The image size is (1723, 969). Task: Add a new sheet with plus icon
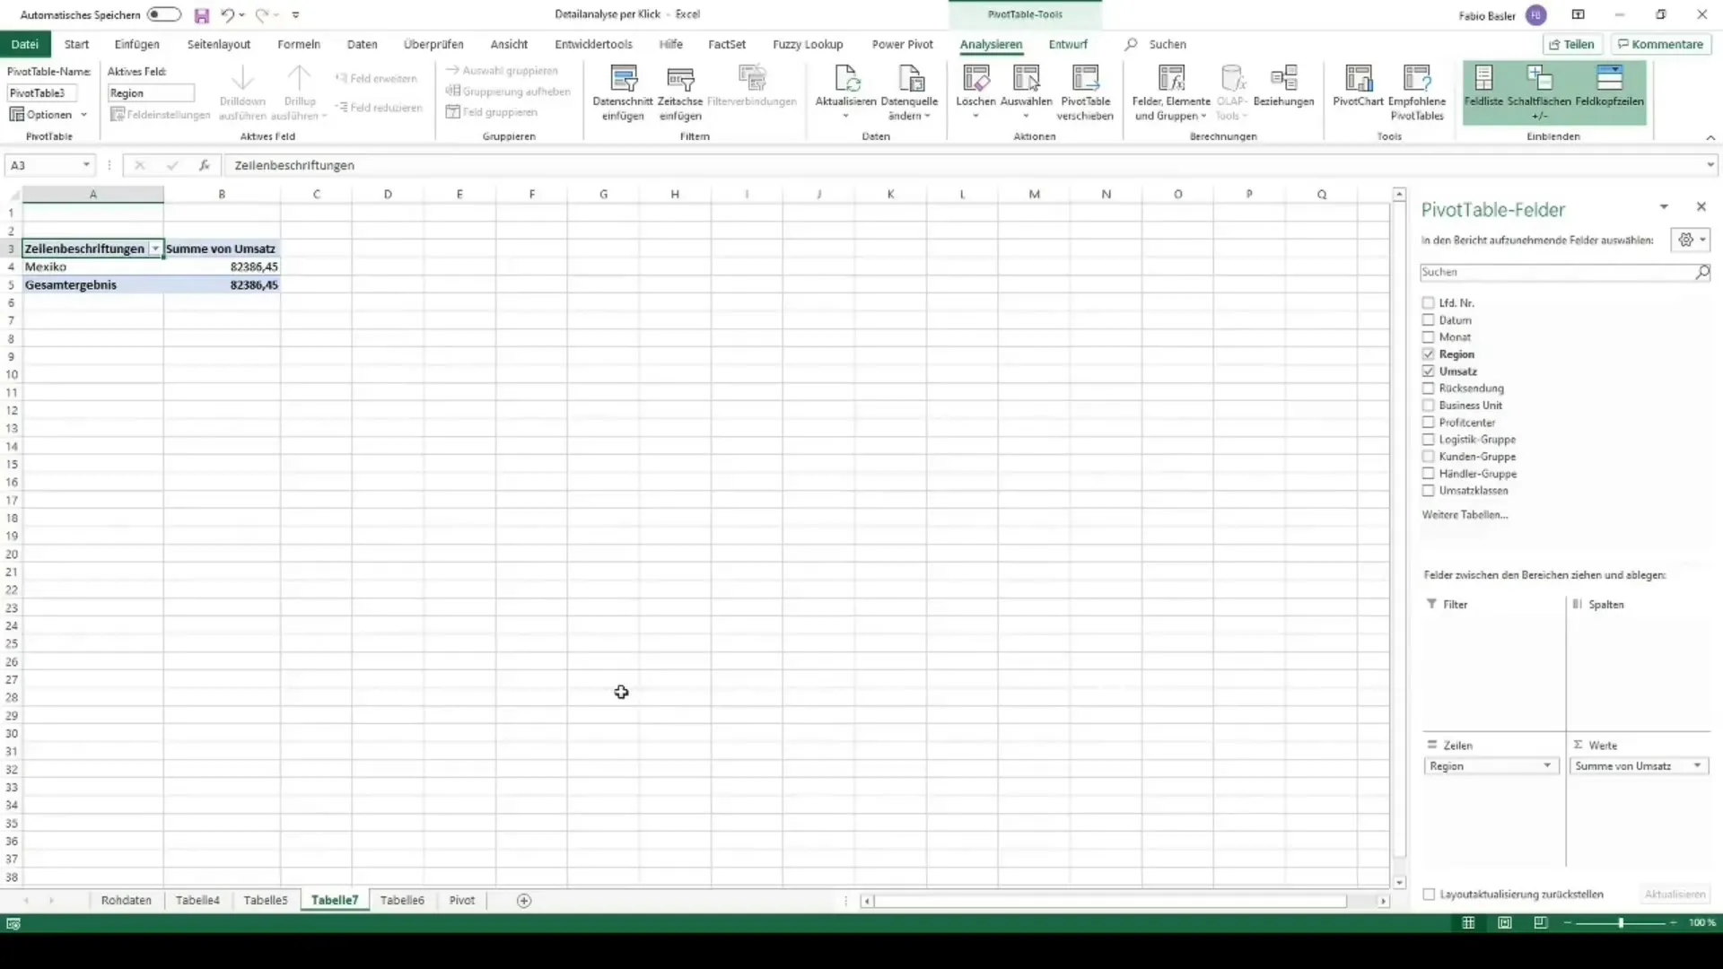524,901
